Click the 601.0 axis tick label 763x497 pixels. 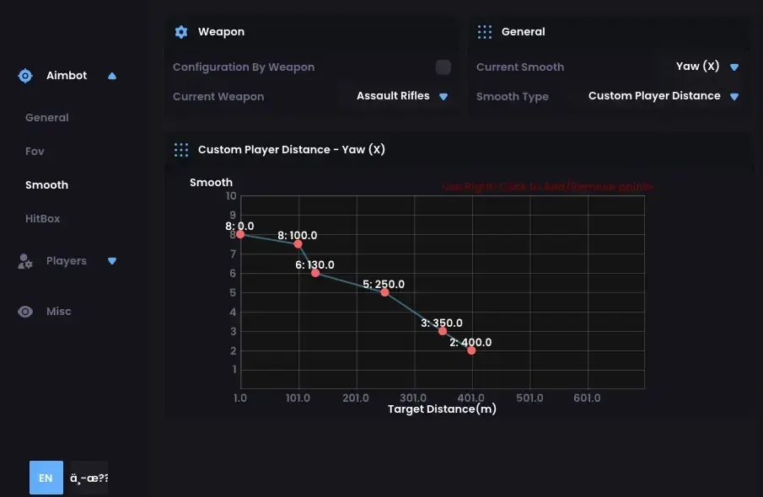click(587, 398)
